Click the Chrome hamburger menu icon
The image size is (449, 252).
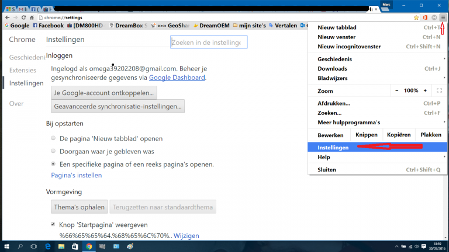pos(443,17)
